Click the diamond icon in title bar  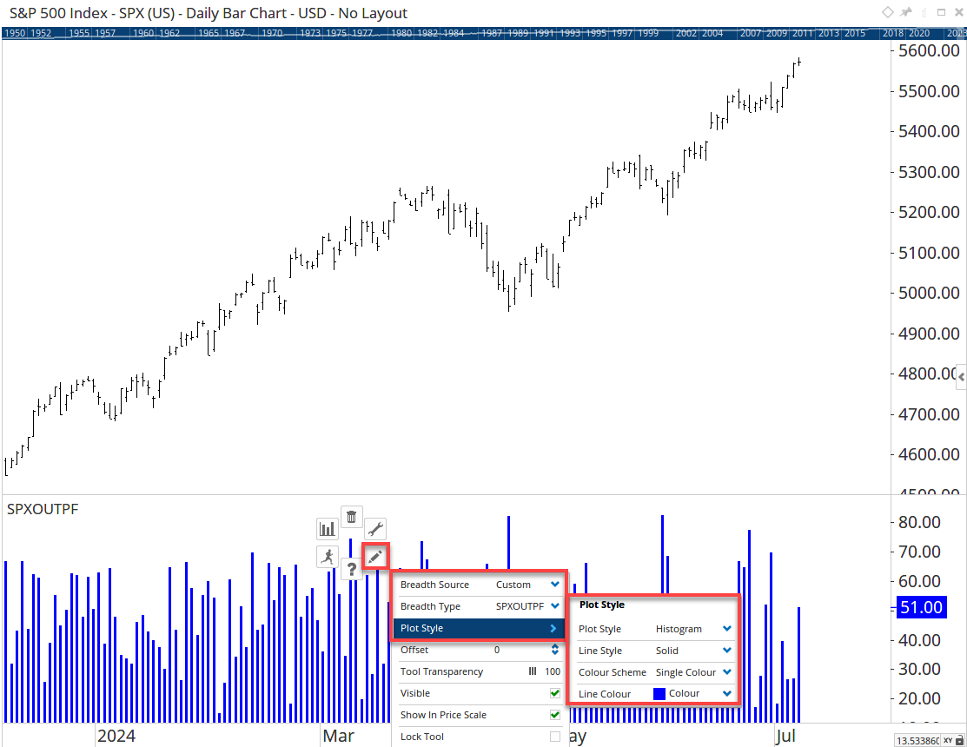(887, 12)
